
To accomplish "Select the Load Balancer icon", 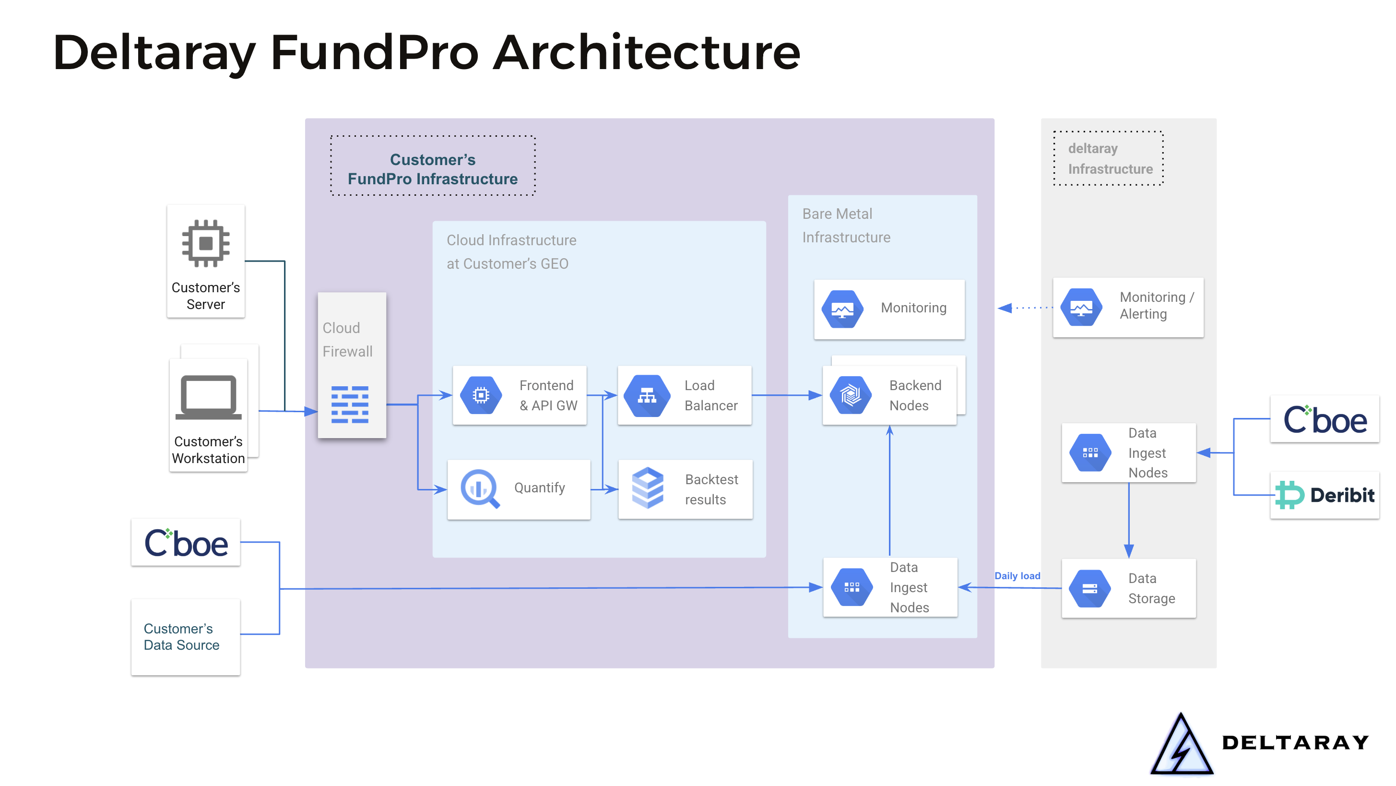I will click(648, 395).
